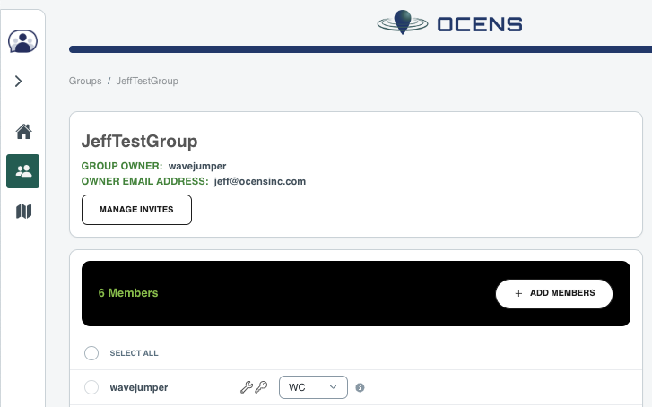The width and height of the screenshot is (652, 407).
Task: Open the Map sidebar icon
Action: coord(23,212)
